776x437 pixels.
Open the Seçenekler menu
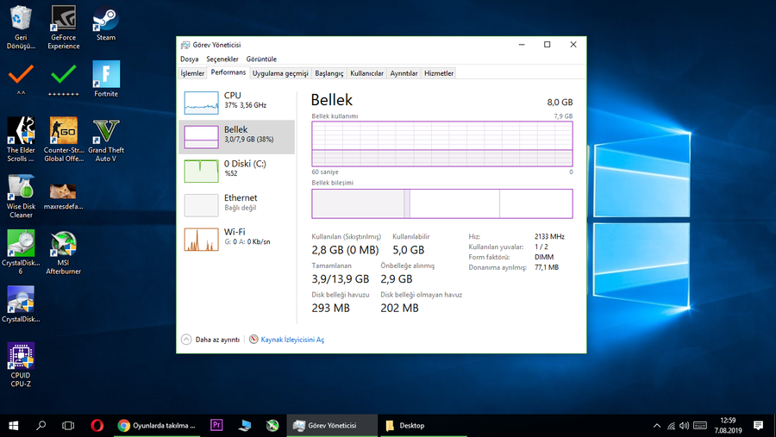tap(222, 59)
